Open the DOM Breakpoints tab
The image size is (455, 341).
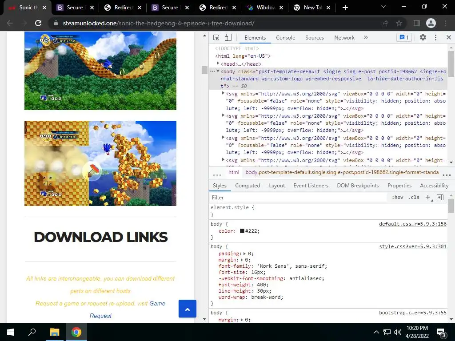pos(358,186)
